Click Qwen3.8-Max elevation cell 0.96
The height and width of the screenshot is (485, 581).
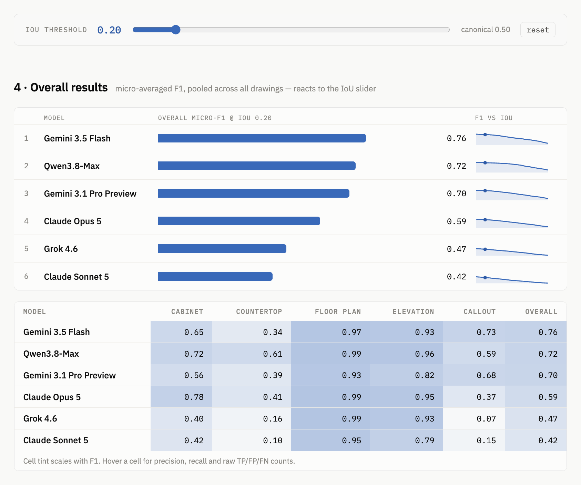coord(407,354)
